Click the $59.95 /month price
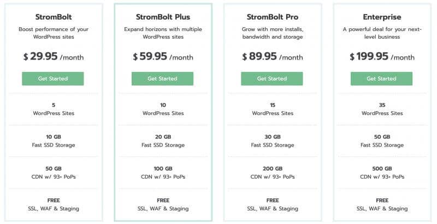Screen dimensions: 437x224 163,57
